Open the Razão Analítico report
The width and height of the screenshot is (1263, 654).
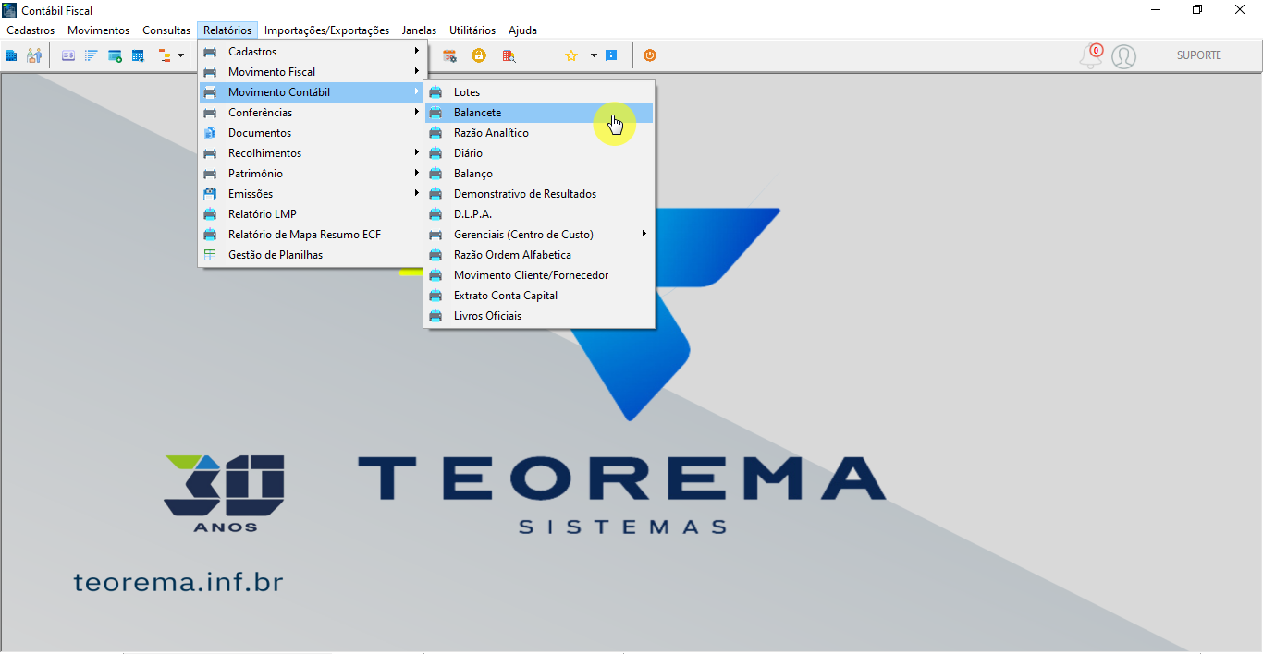pos(539,133)
